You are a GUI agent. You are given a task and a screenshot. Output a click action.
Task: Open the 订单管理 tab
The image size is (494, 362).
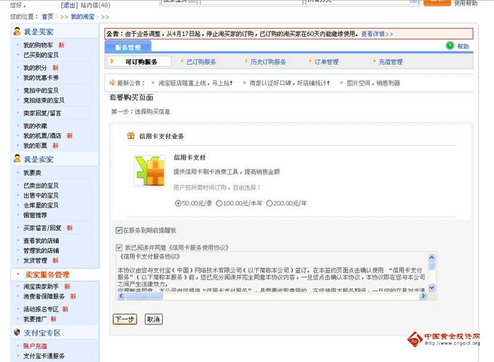click(326, 62)
